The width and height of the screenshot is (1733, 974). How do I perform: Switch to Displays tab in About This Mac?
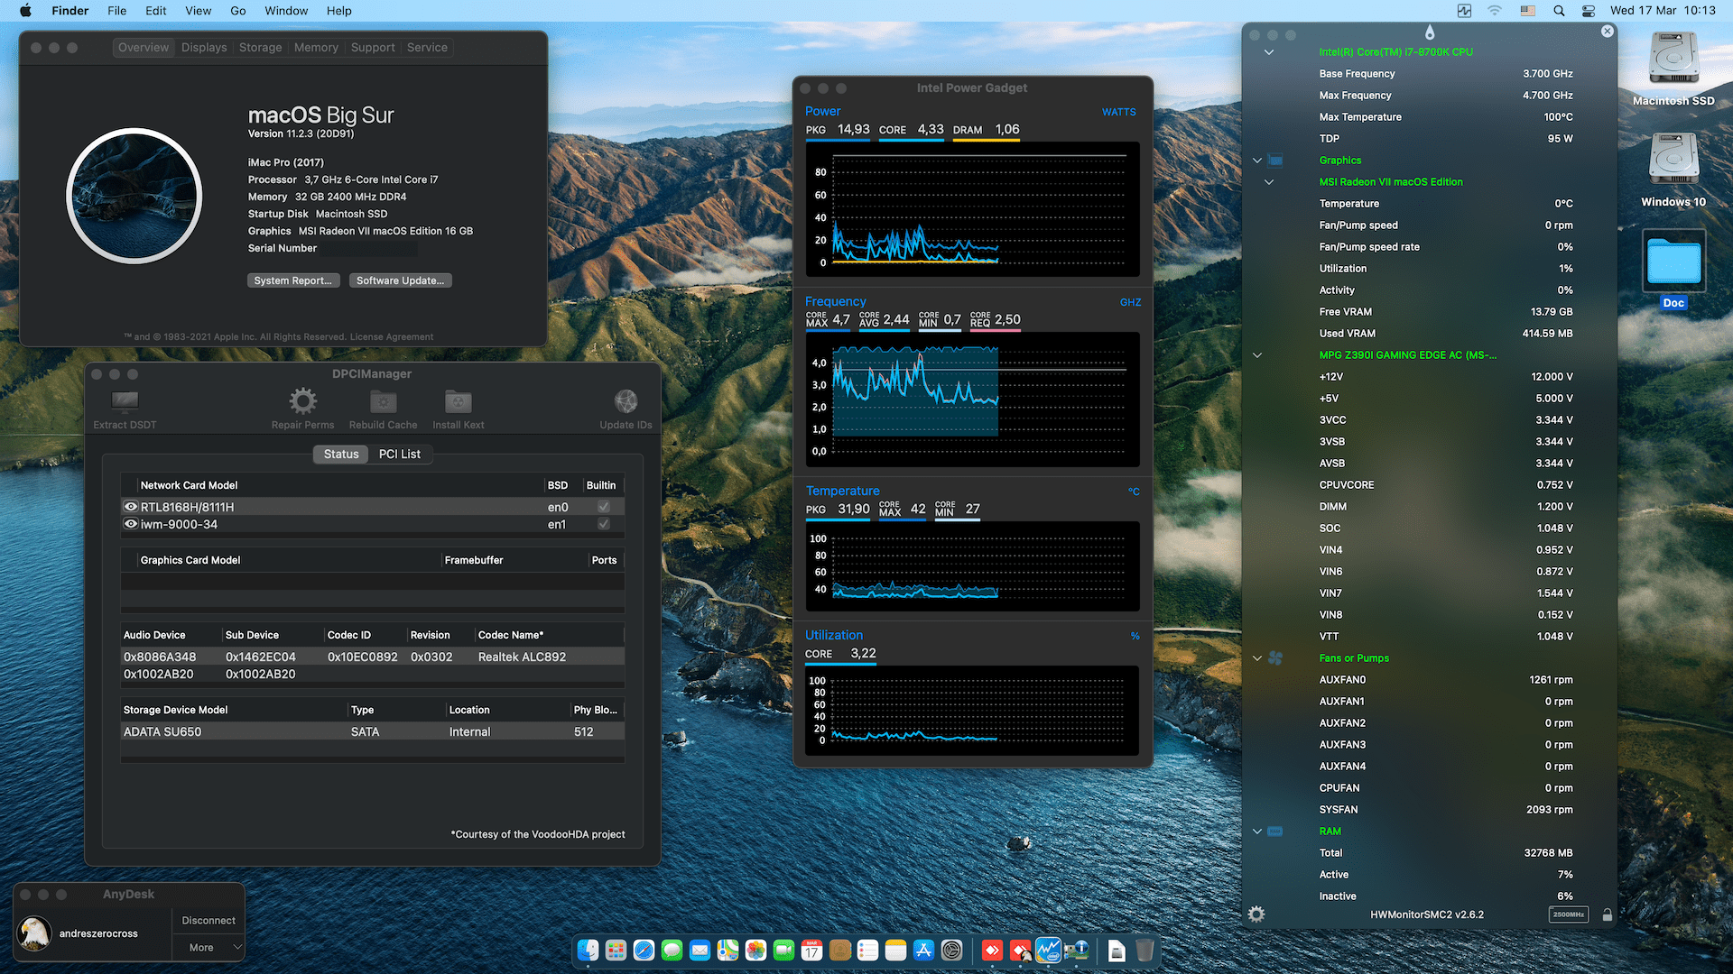(204, 48)
